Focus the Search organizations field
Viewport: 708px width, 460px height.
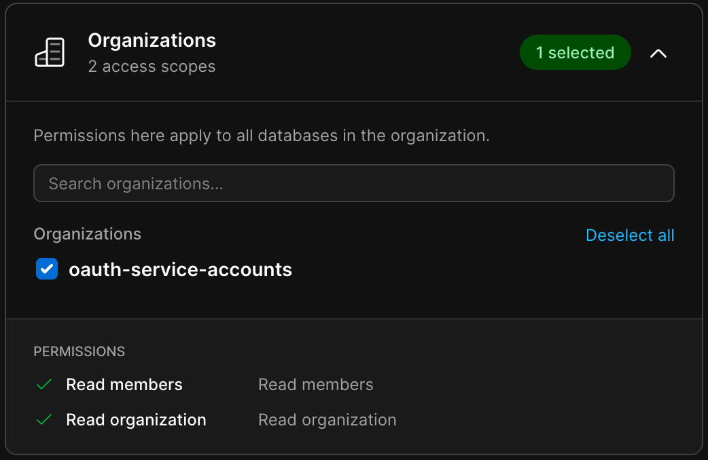tap(353, 183)
